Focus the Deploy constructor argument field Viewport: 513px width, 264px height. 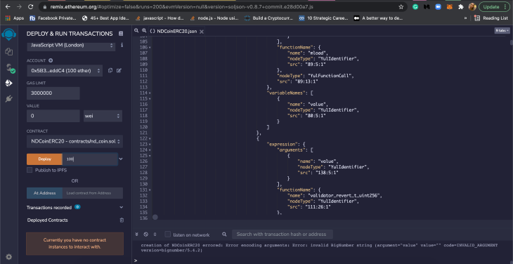(90, 159)
